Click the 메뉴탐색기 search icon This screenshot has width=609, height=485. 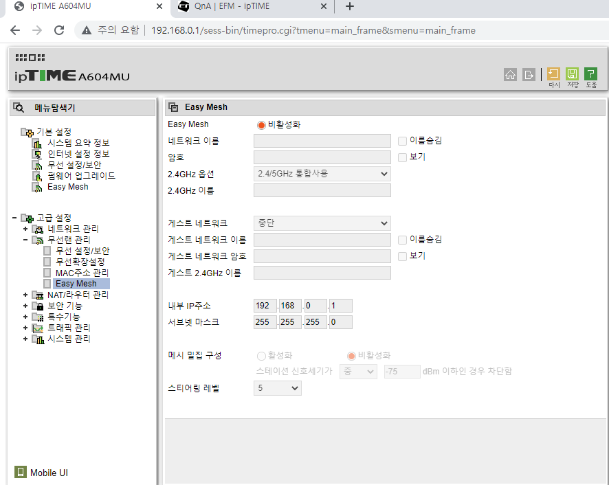19,108
